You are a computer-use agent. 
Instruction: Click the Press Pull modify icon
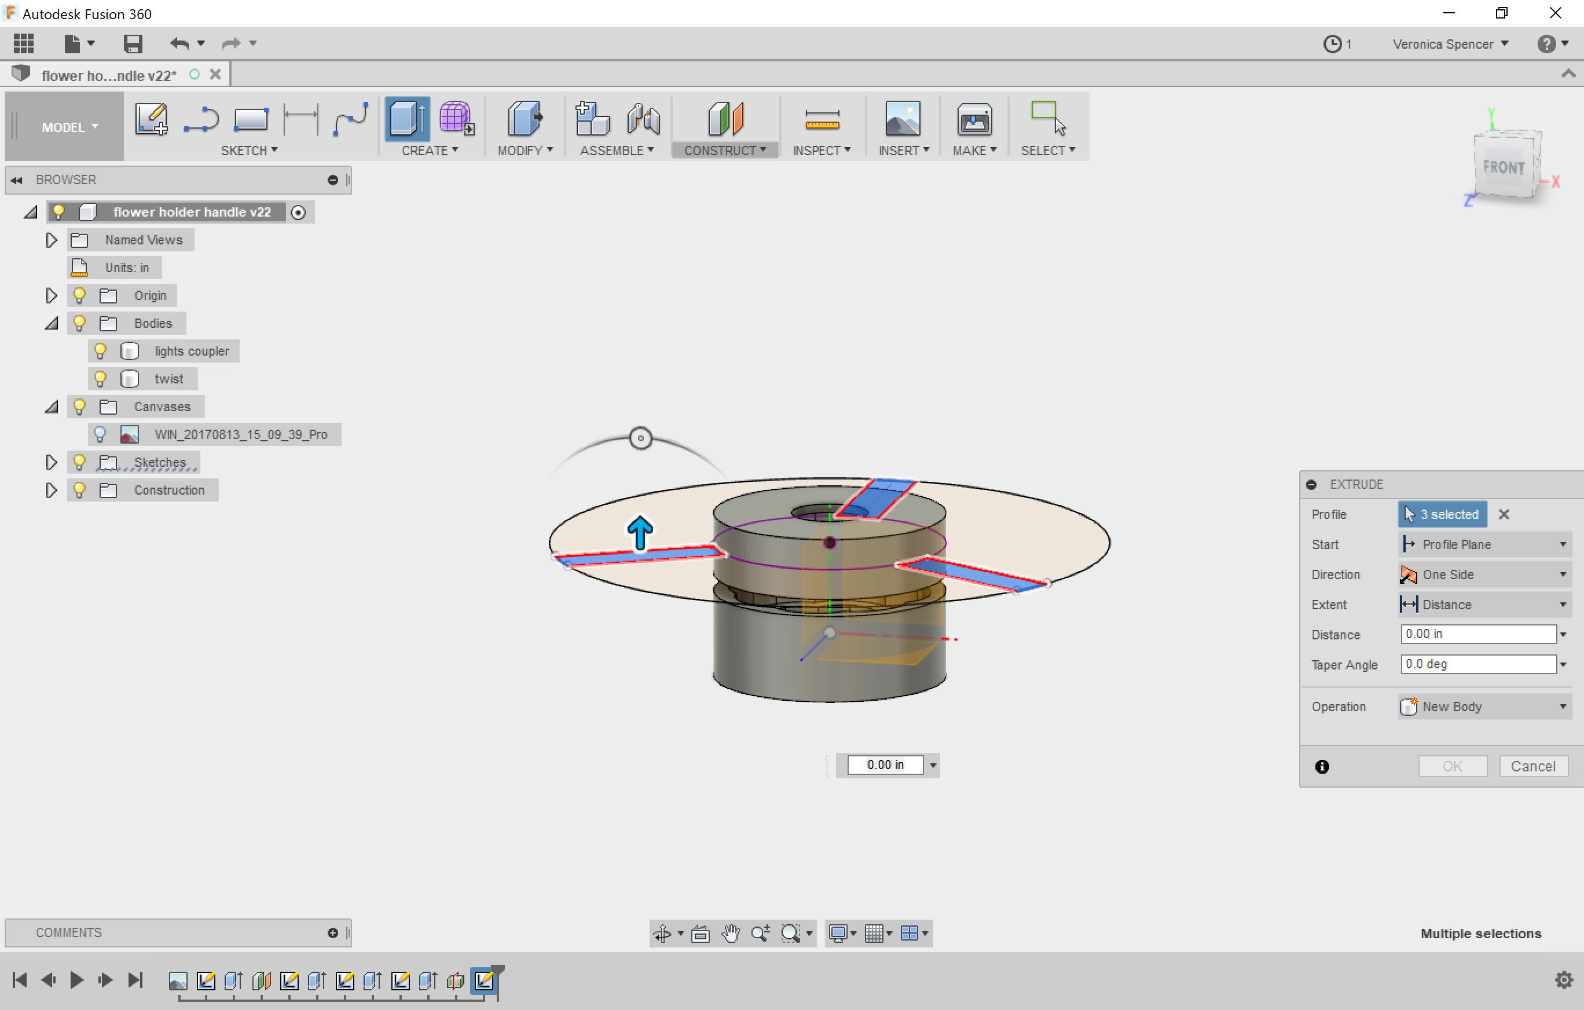[x=525, y=119]
